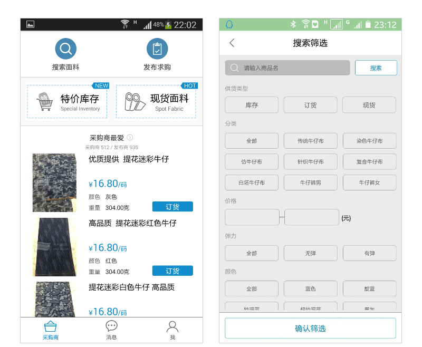Select the 库存 supply type option

point(252,105)
